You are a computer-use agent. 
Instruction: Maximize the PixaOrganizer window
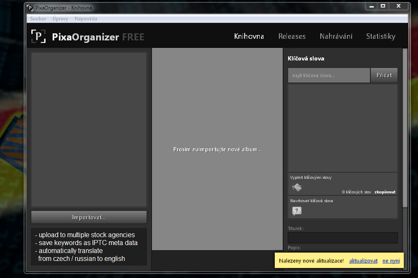(x=383, y=6)
